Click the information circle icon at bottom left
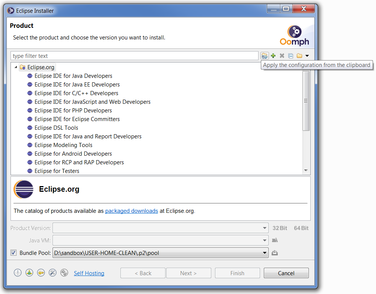This screenshot has height=294, width=376. pos(18,273)
